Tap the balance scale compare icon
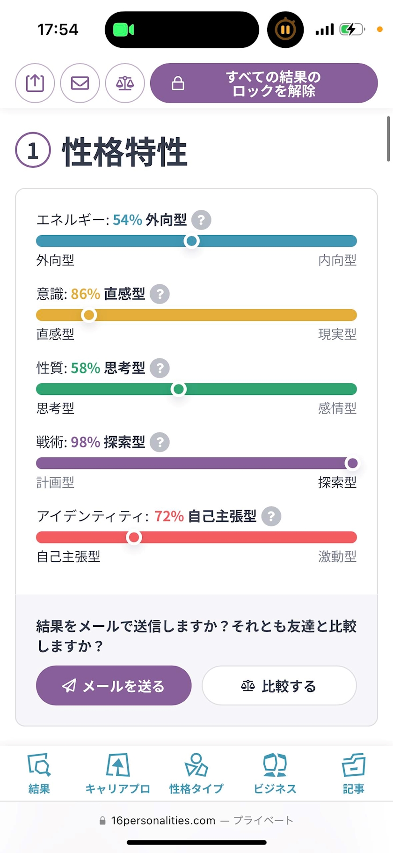 125,83
